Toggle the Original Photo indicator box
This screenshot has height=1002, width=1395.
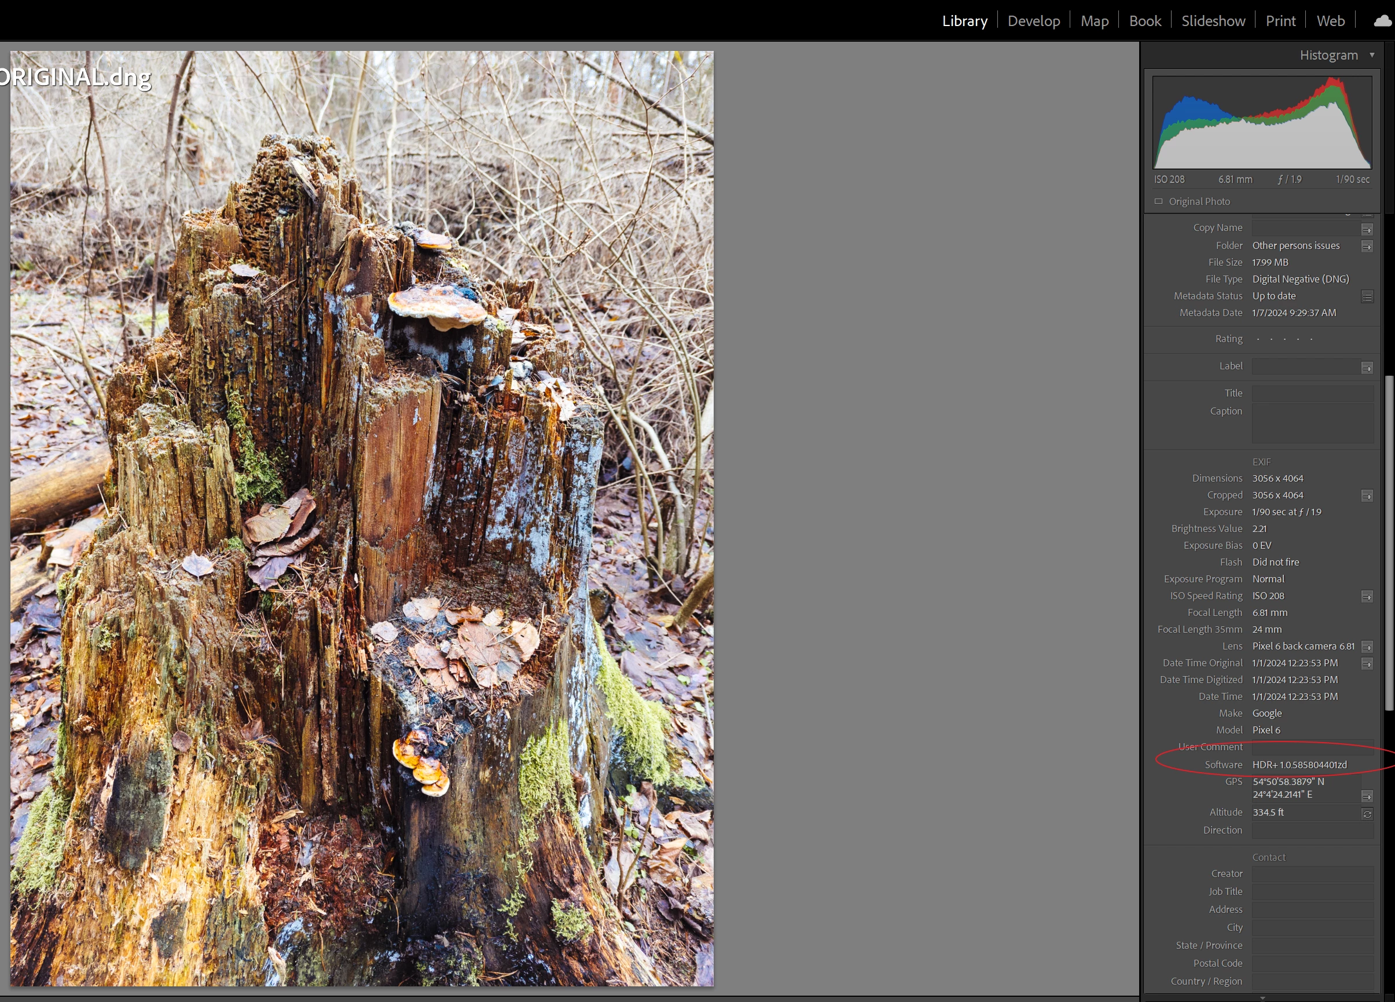pos(1159,201)
